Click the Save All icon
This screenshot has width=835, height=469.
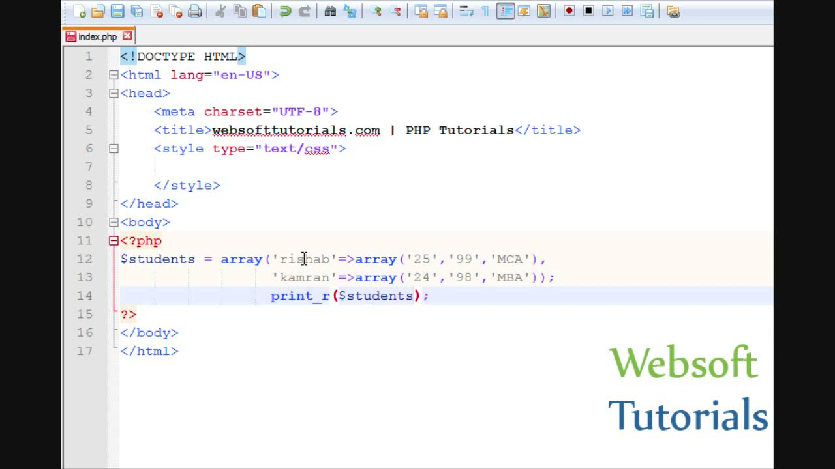click(137, 11)
